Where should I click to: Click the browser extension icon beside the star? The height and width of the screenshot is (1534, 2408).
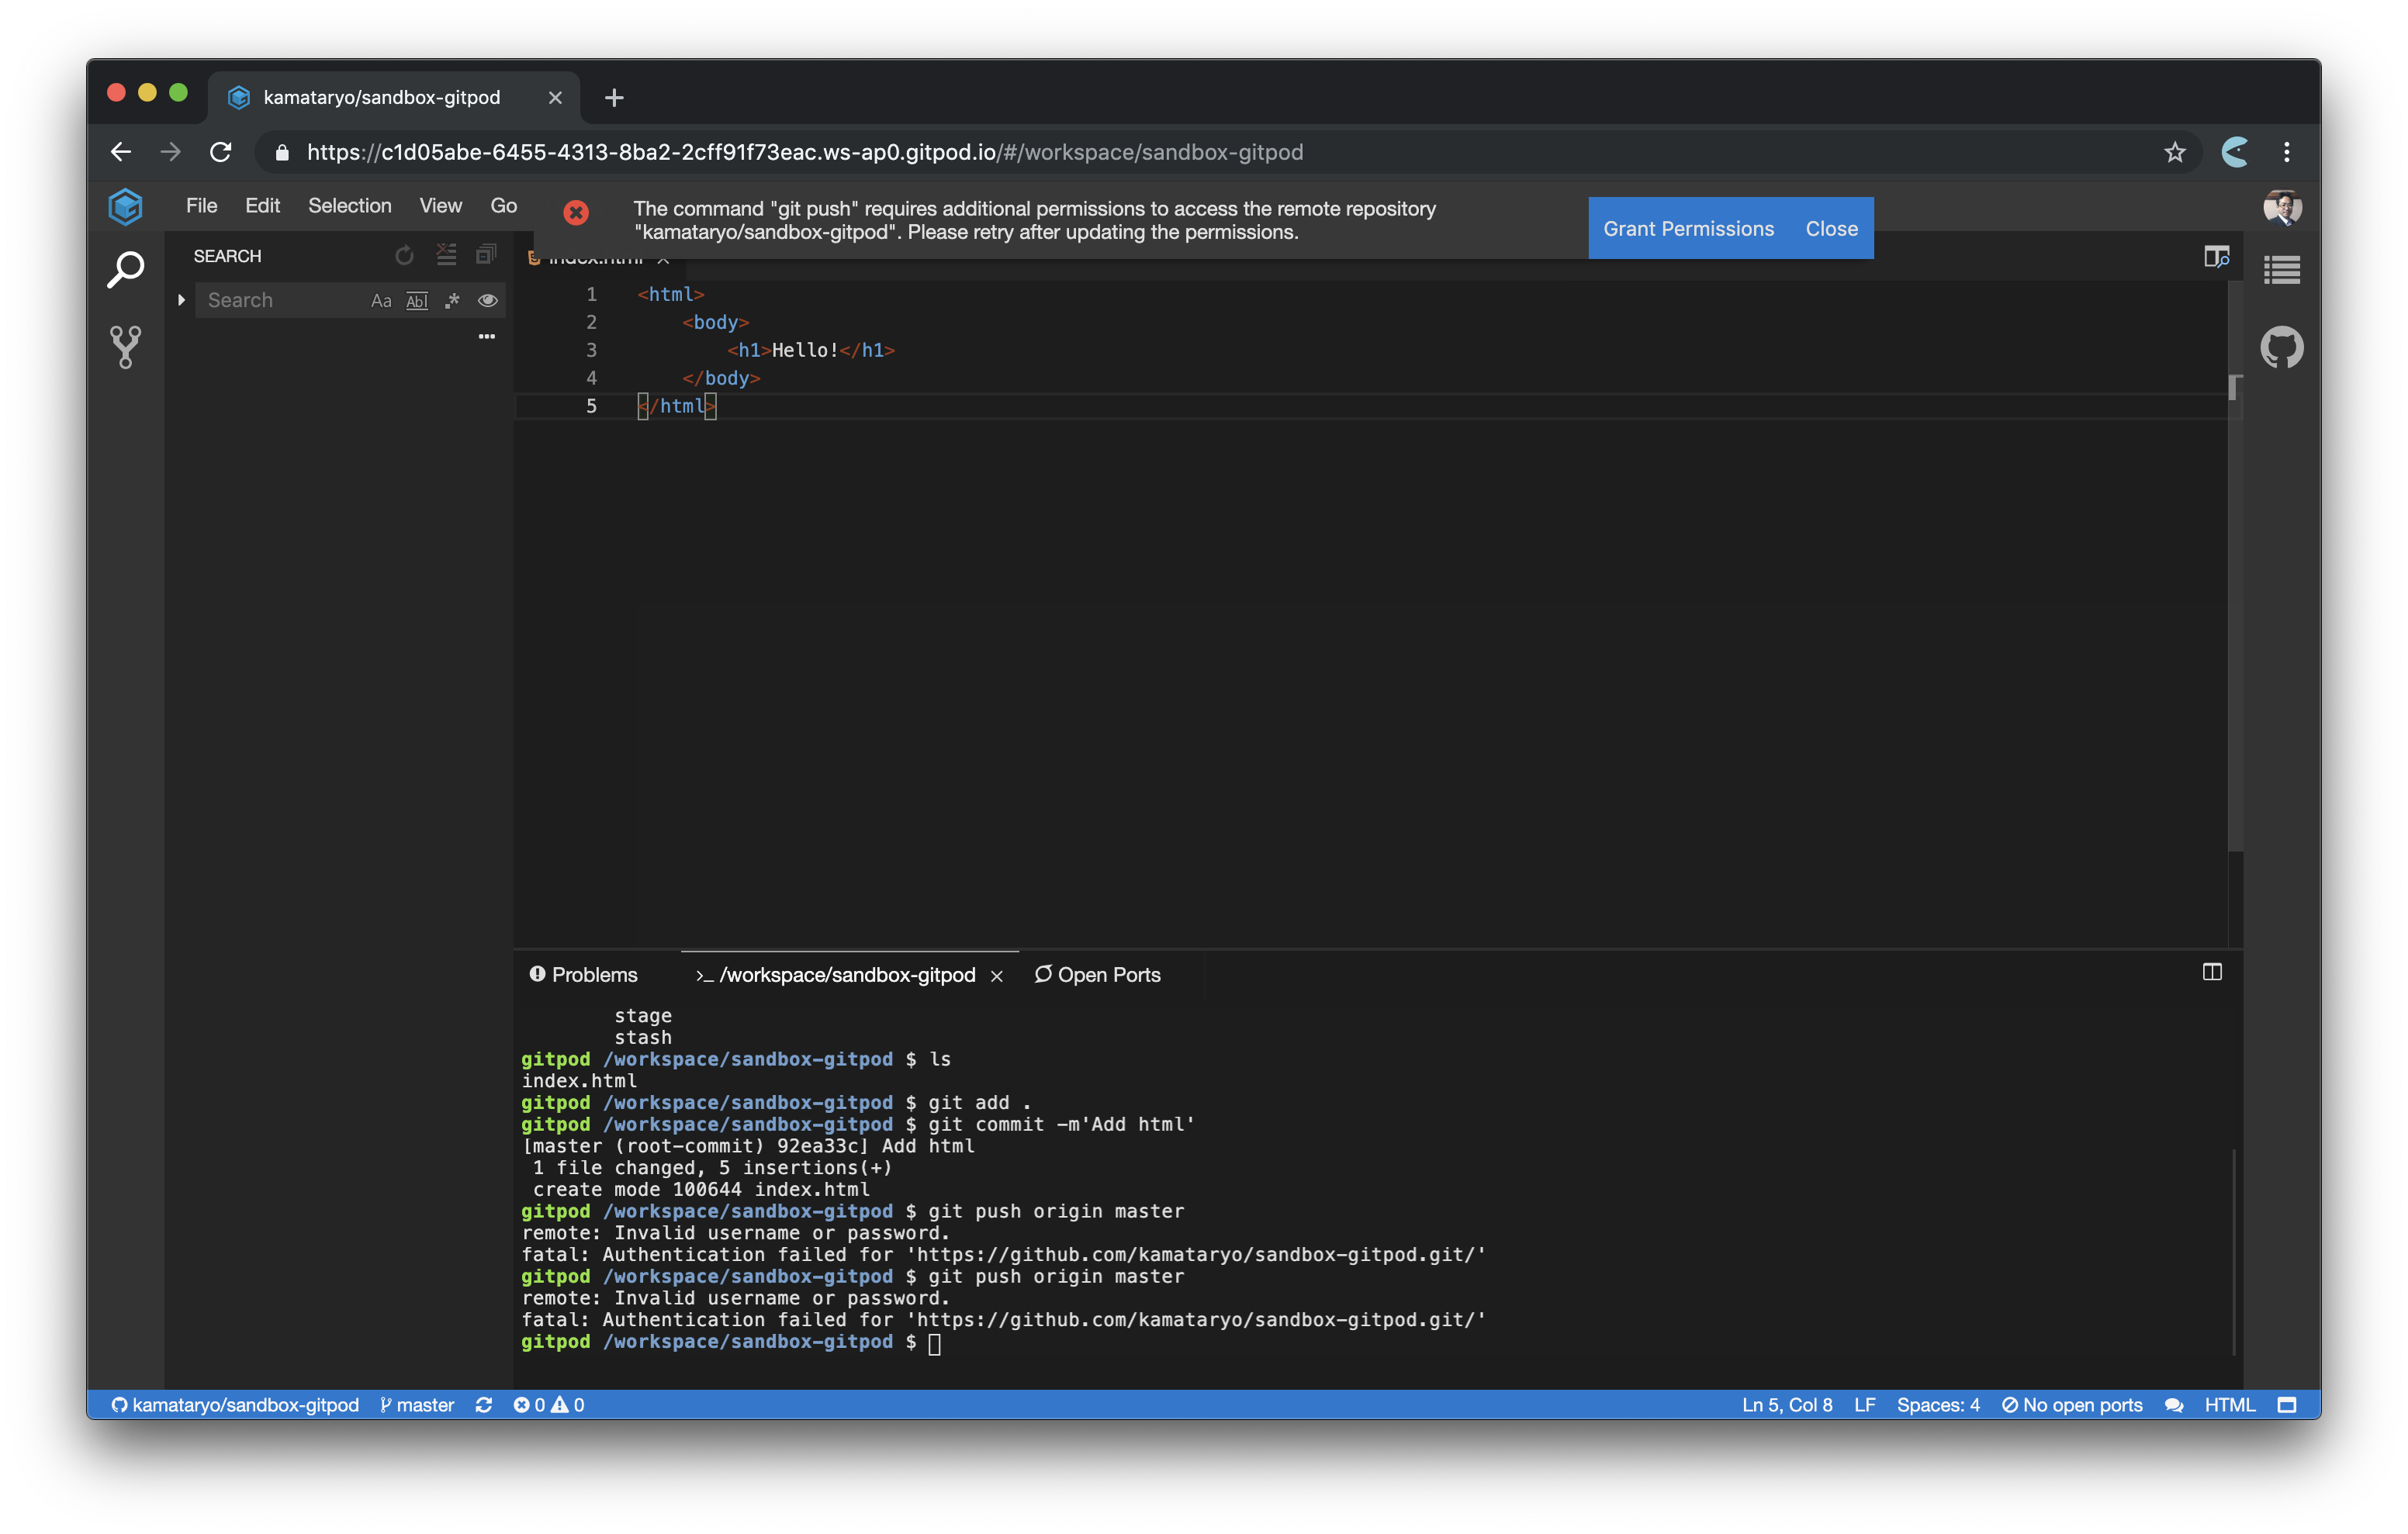pyautogui.click(x=2235, y=152)
